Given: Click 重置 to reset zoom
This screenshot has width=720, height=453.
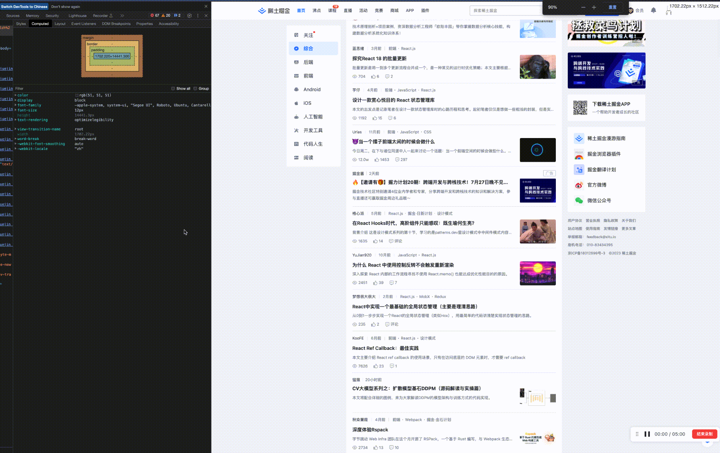Looking at the screenshot, I should coord(613,7).
